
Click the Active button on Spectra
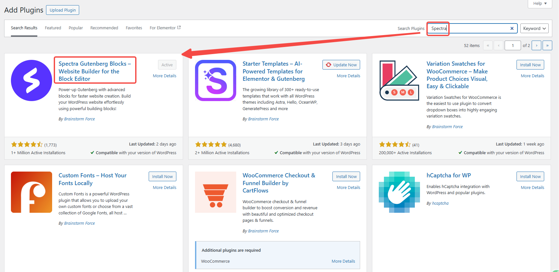click(167, 65)
